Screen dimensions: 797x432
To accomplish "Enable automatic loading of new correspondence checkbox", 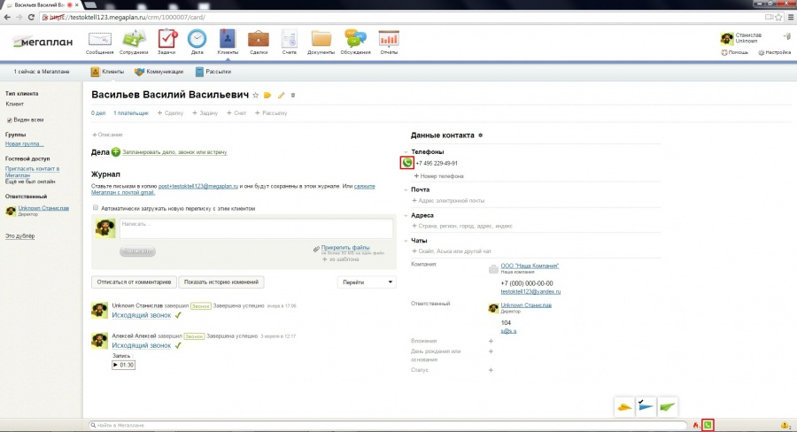I will coord(96,209).
